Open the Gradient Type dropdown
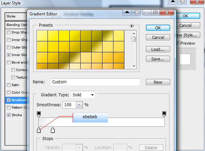This screenshot has height=151, width=205. tap(83, 95)
